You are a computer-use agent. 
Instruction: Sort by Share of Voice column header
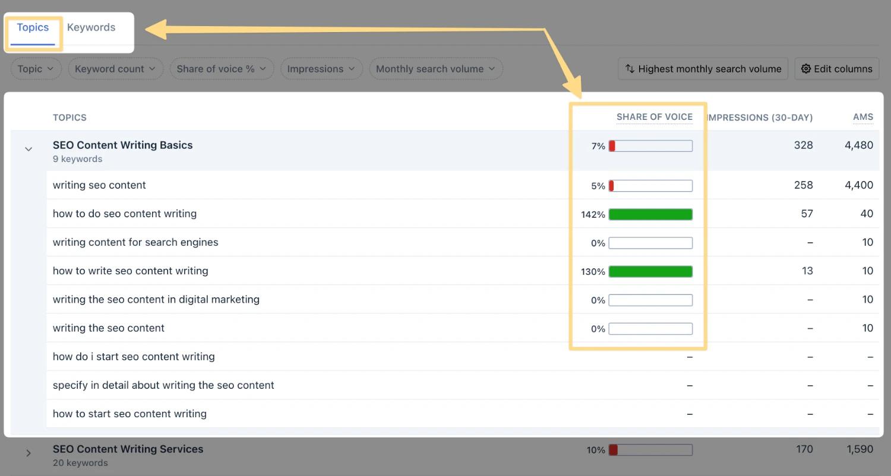coord(655,117)
